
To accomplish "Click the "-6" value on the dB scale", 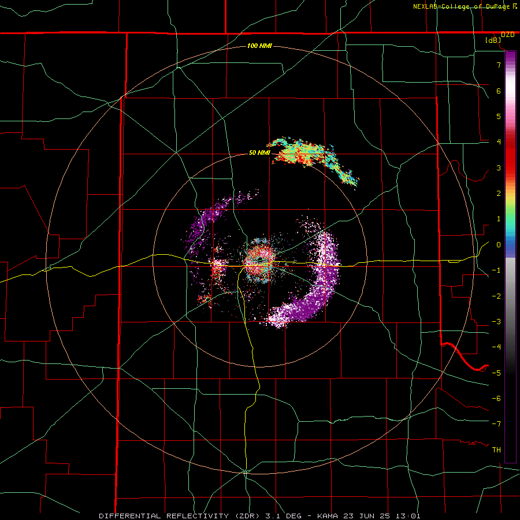I will tap(496, 399).
